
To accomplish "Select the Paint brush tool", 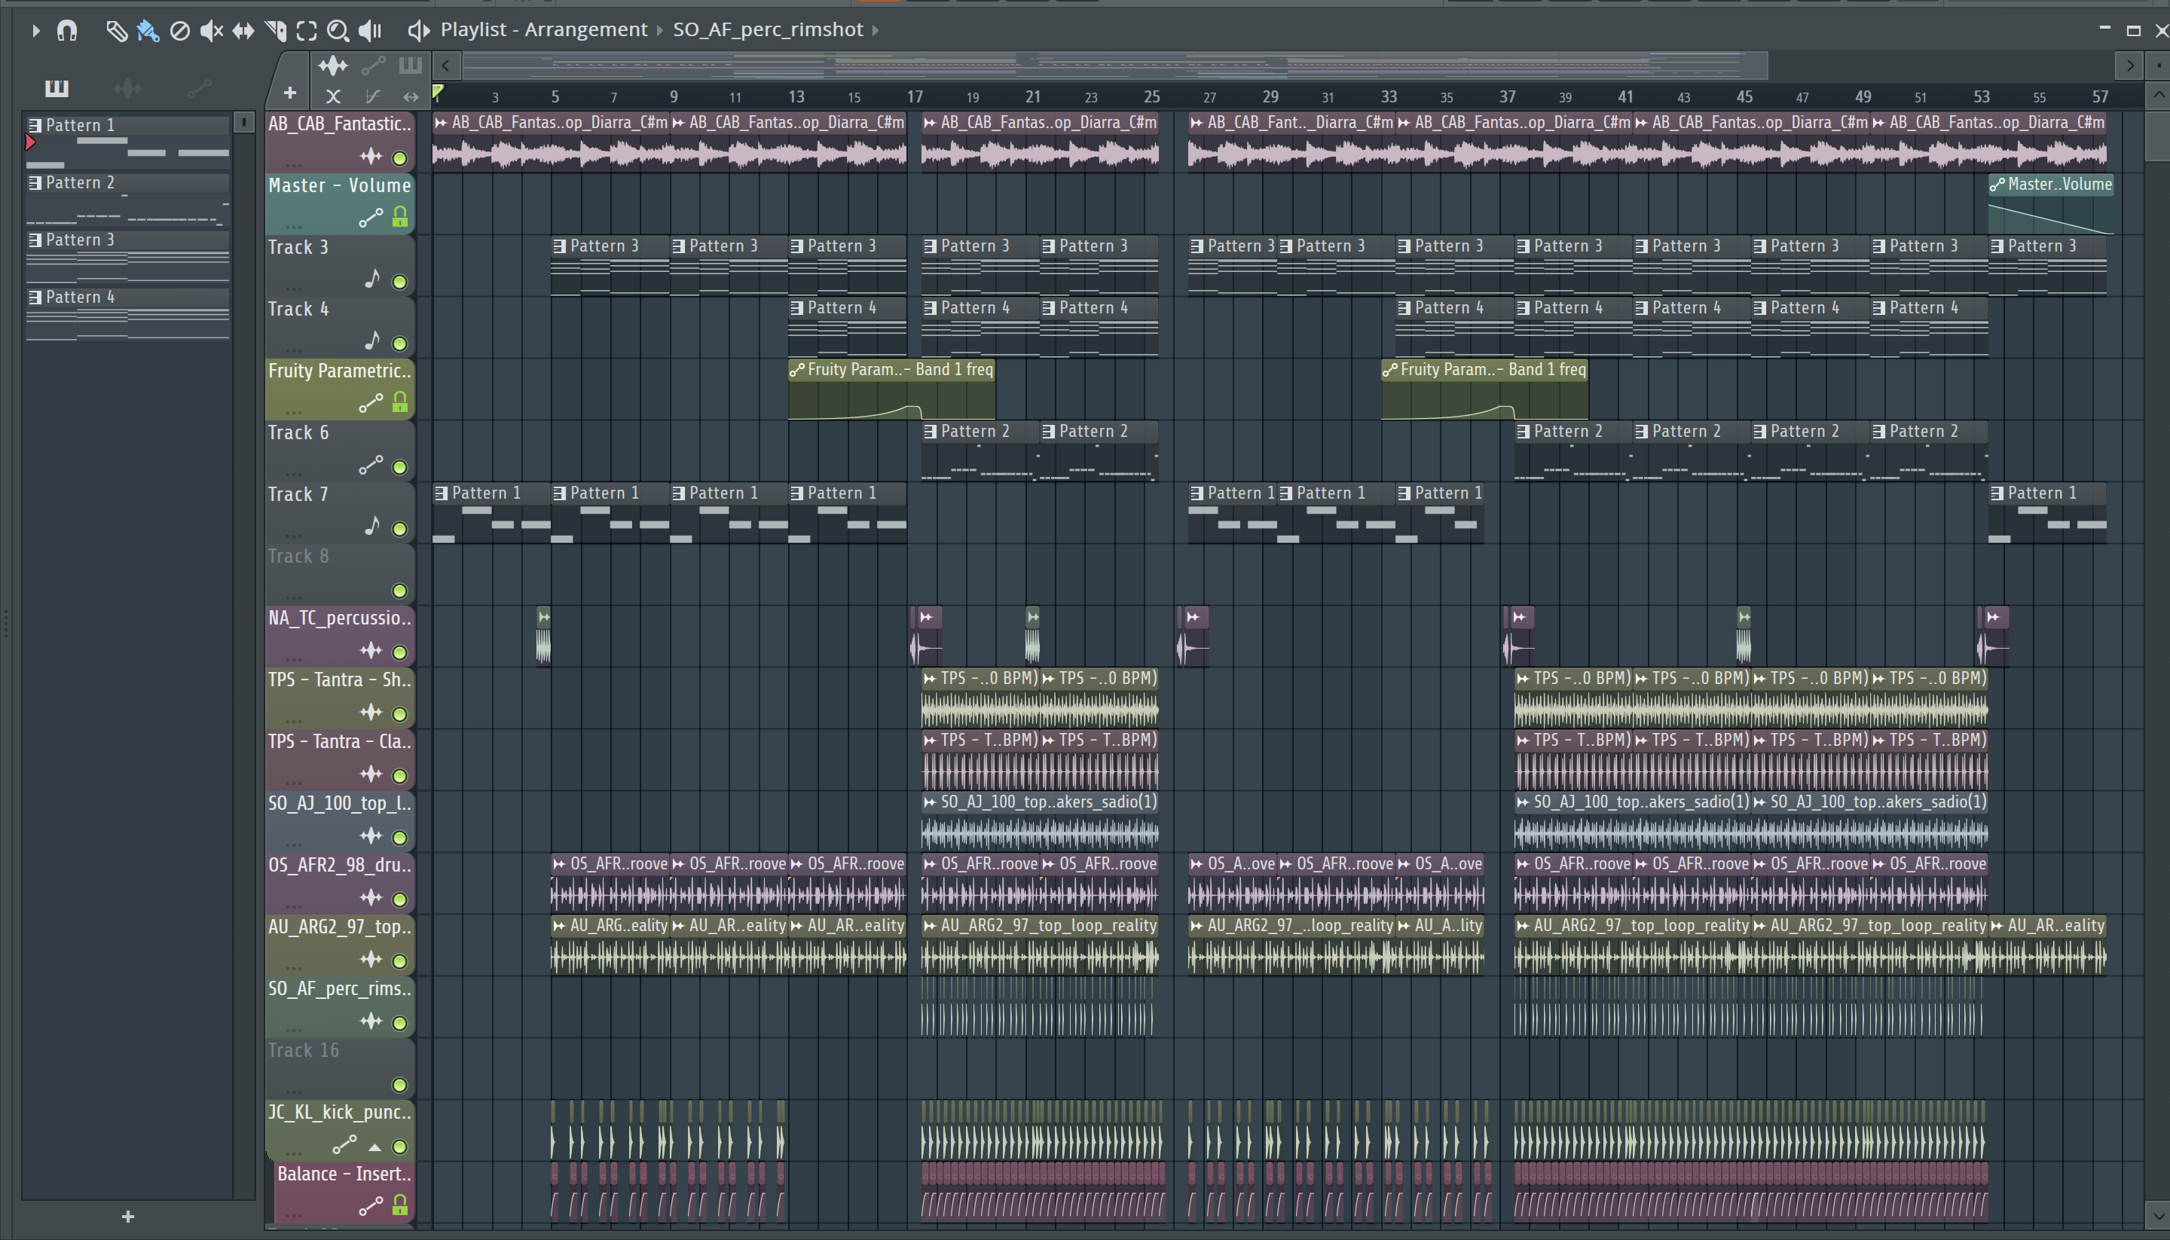I will tap(148, 31).
